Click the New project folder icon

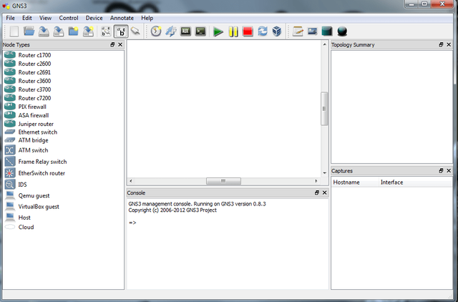pyautogui.click(x=73, y=31)
